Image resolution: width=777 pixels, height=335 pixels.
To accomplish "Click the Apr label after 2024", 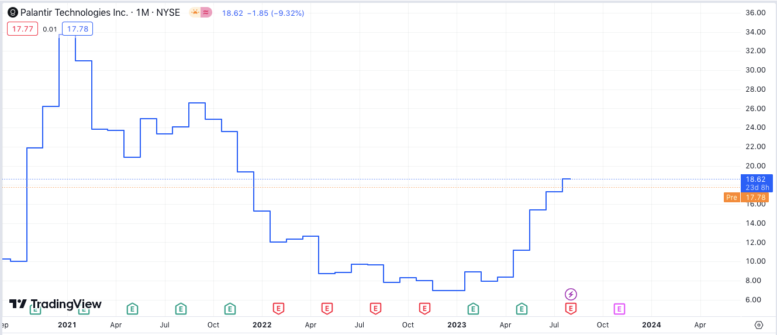I will [700, 324].
